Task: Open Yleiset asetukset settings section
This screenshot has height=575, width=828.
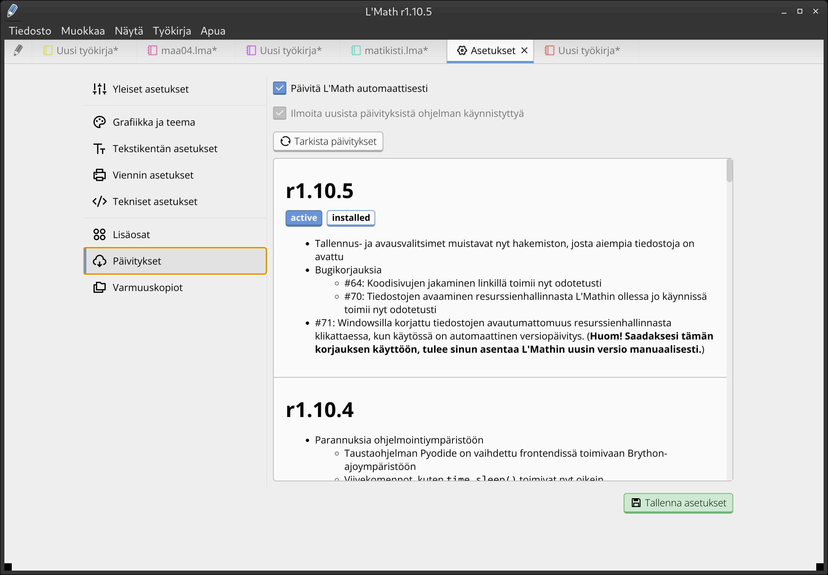Action: pos(175,89)
